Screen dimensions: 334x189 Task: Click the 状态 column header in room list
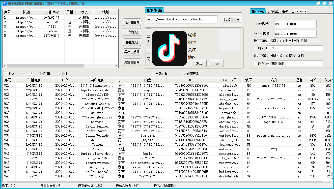click(85, 12)
